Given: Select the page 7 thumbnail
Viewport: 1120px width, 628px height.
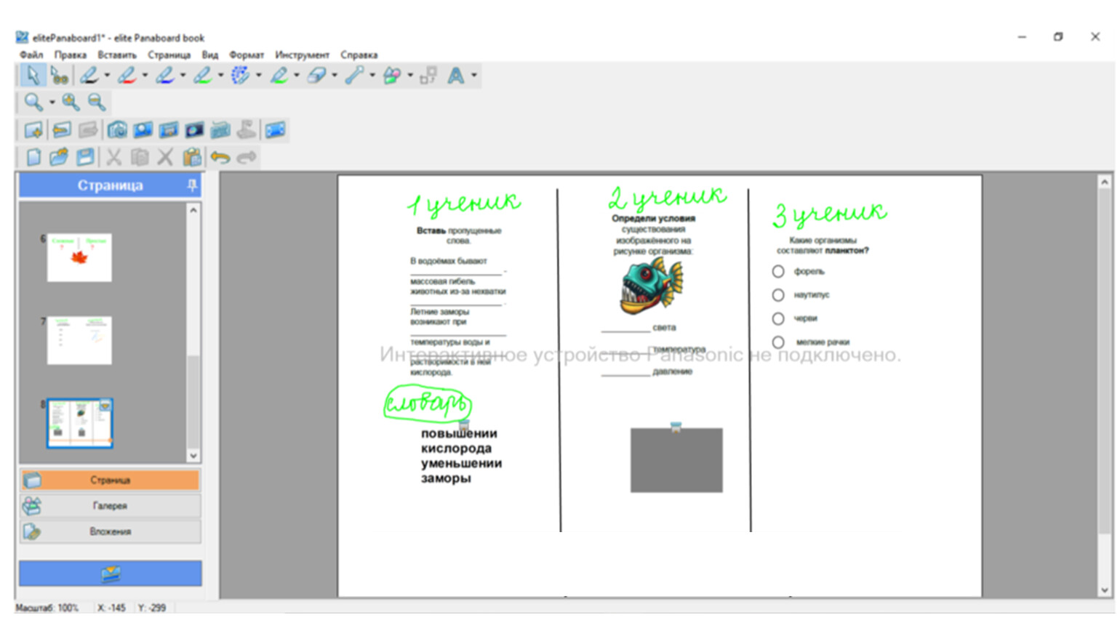Looking at the screenshot, I should point(79,340).
